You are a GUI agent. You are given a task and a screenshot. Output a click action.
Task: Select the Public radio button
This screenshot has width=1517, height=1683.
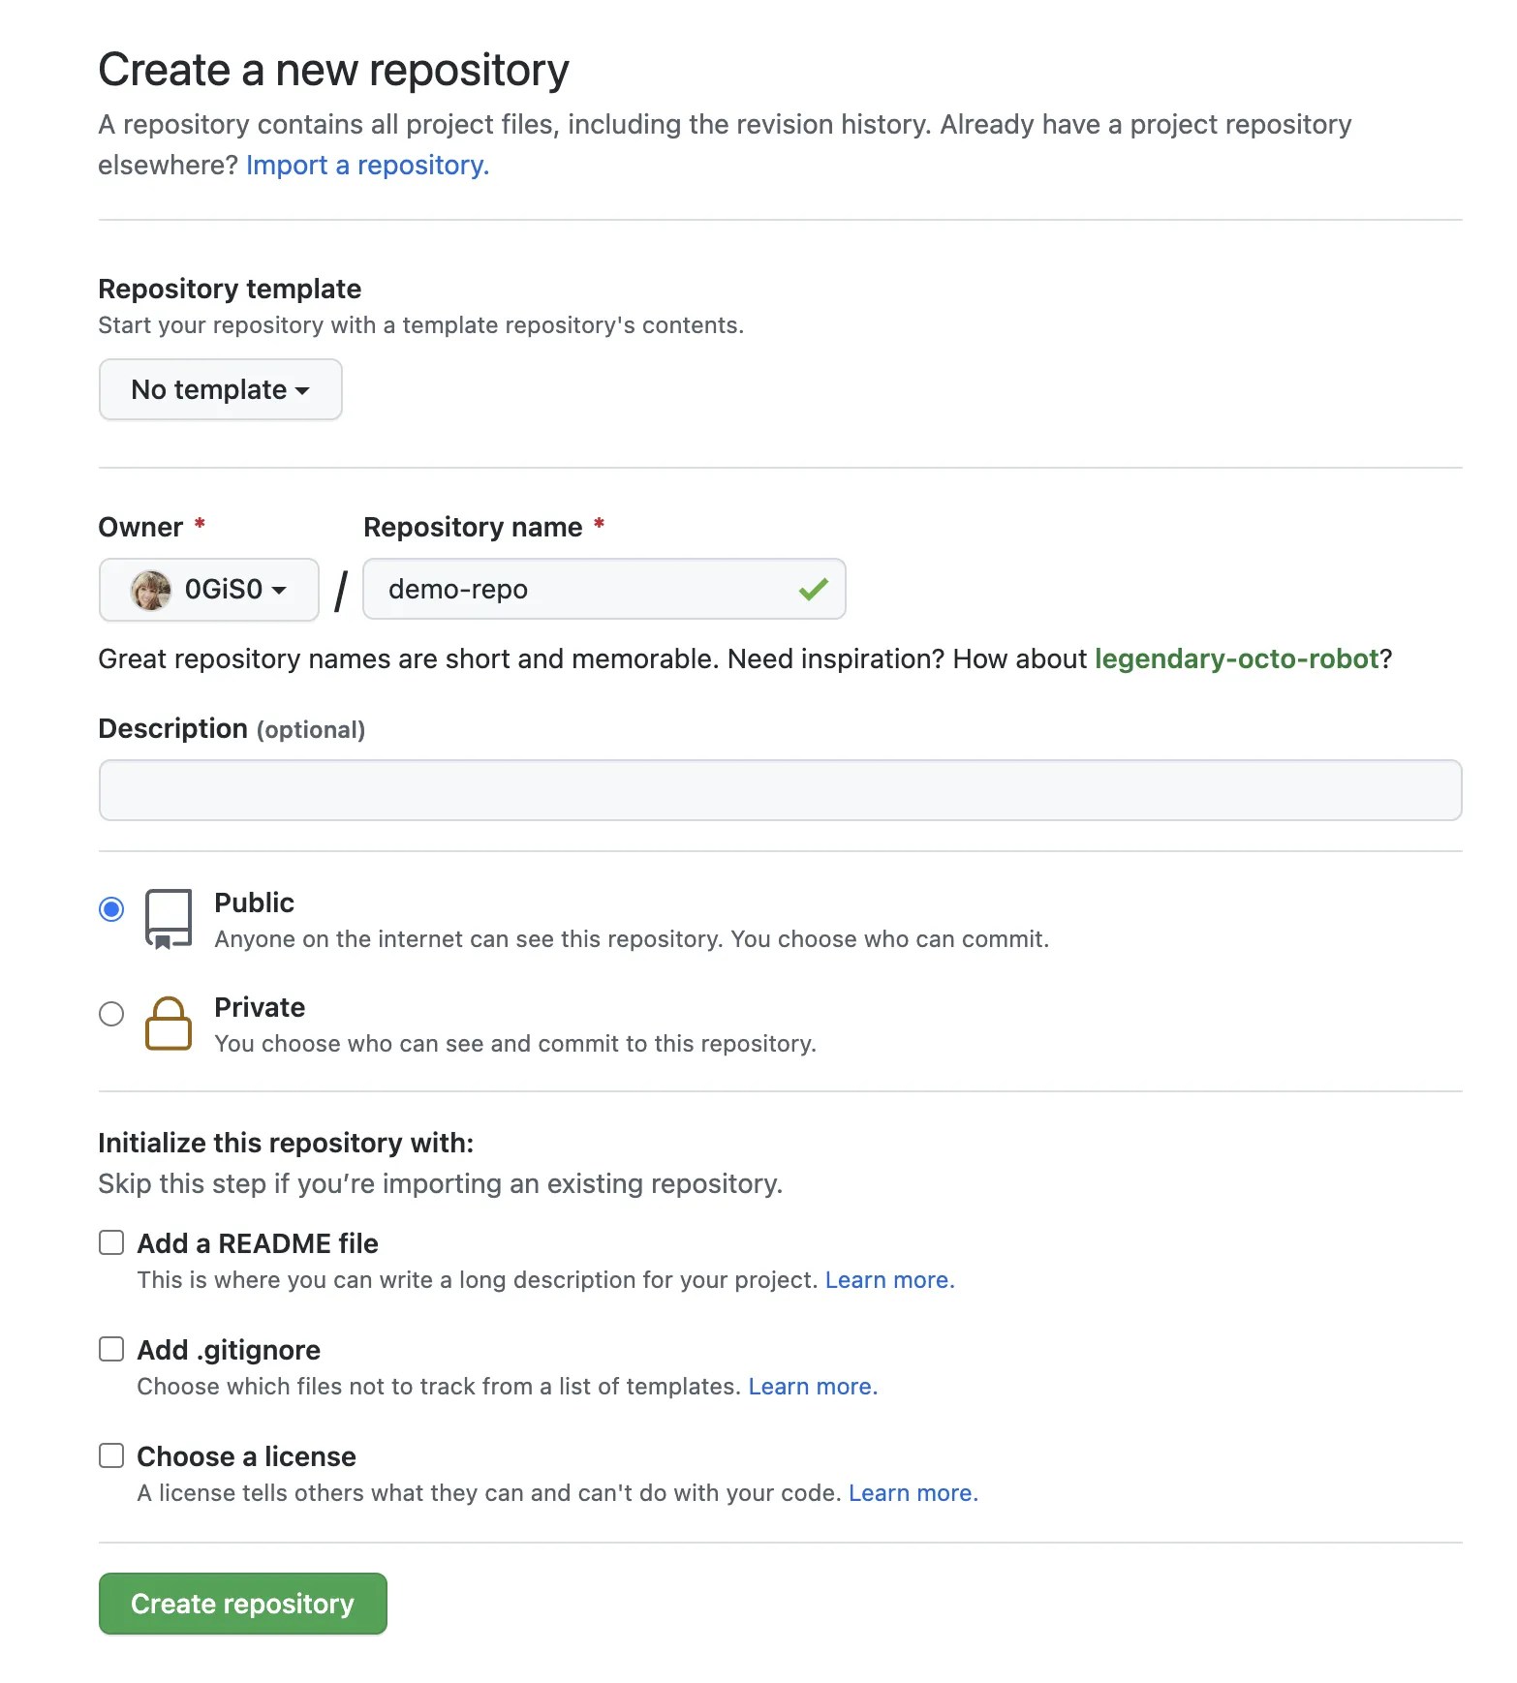111,909
